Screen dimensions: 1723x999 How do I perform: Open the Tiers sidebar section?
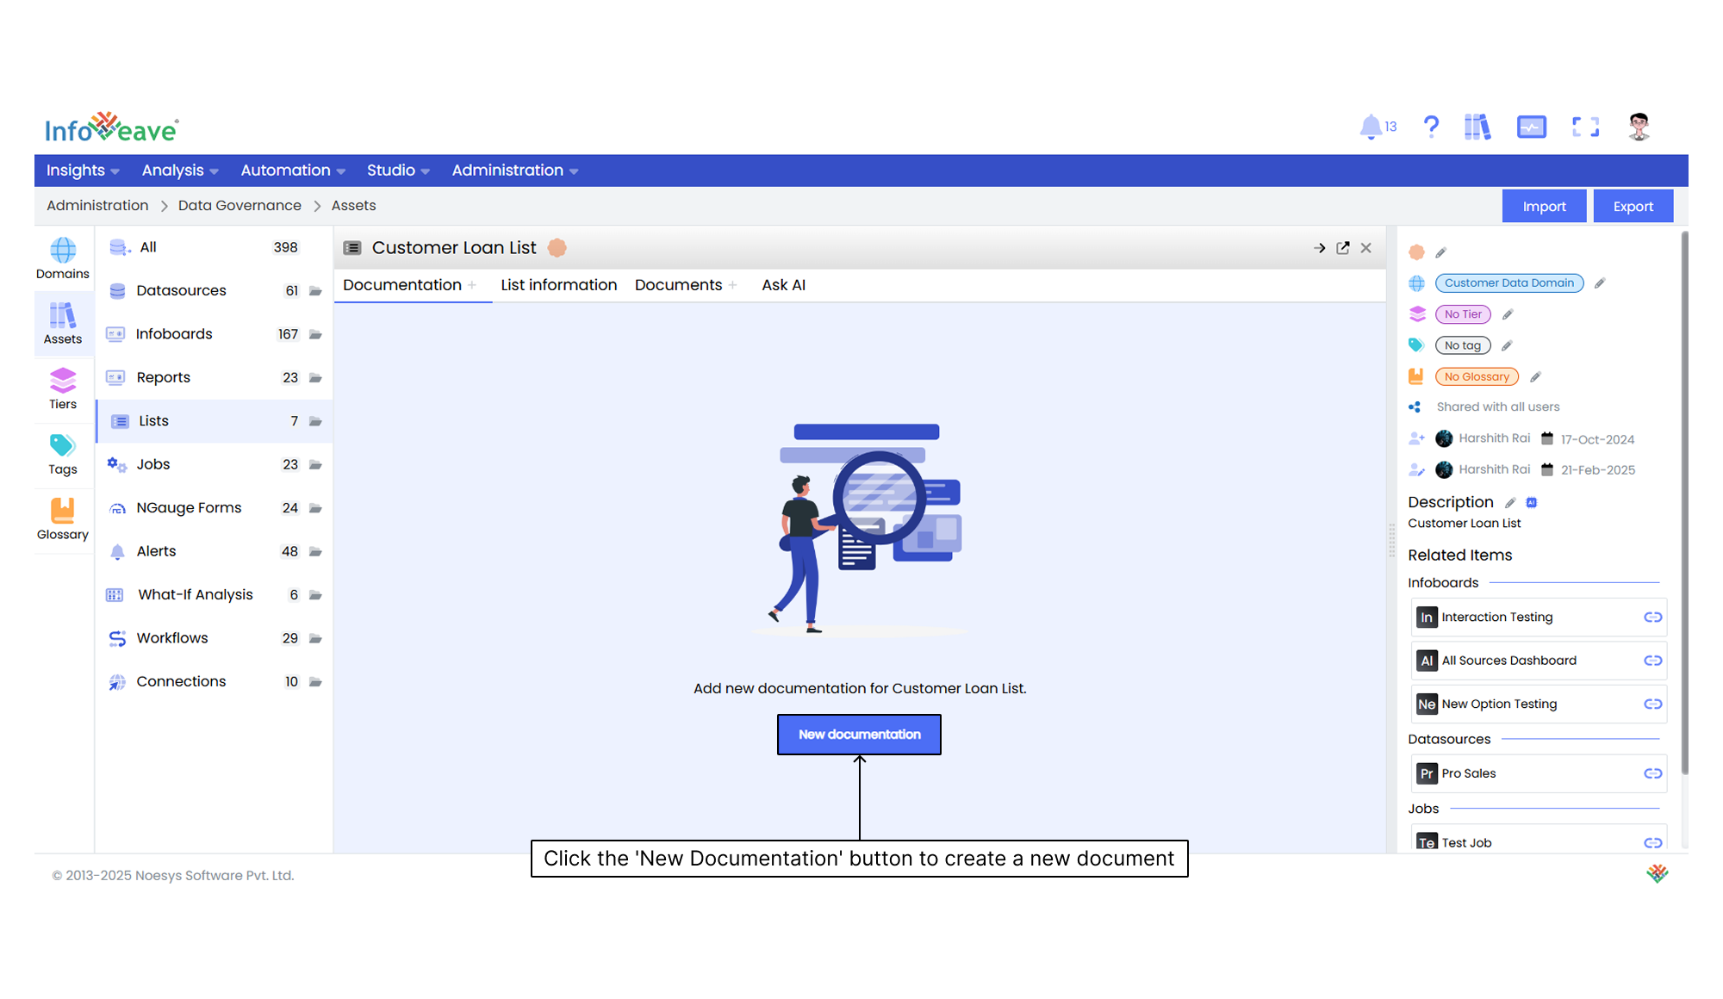click(x=63, y=388)
